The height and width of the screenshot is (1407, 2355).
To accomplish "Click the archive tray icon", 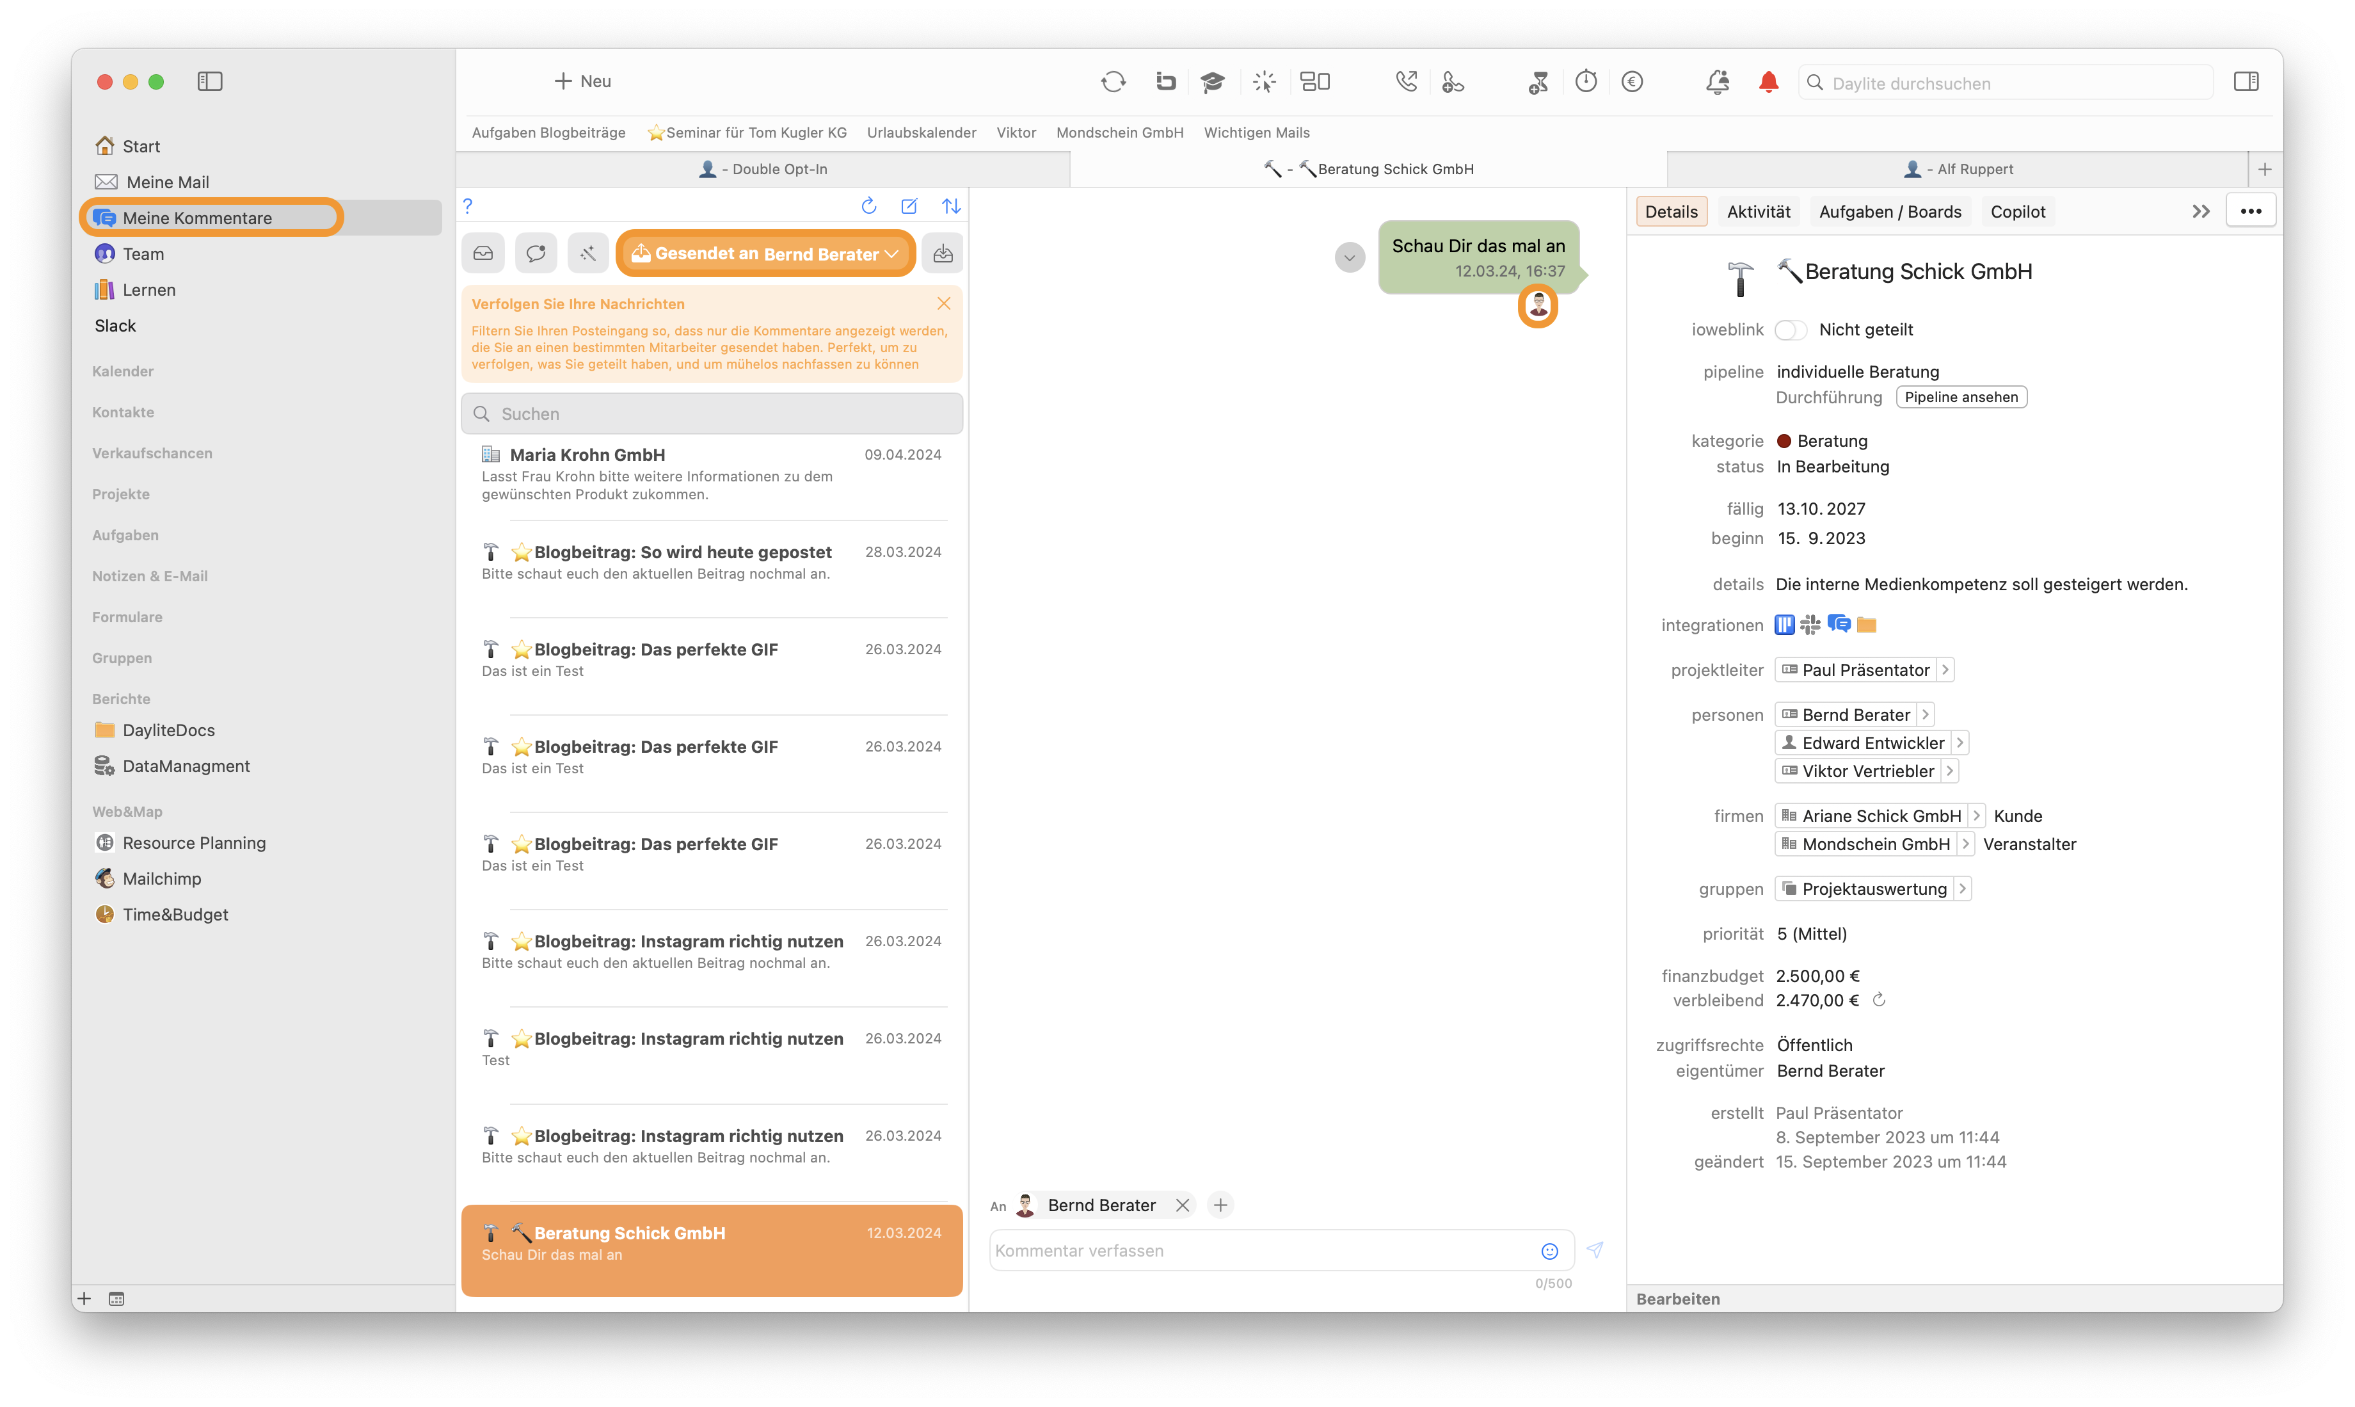I will coord(943,253).
